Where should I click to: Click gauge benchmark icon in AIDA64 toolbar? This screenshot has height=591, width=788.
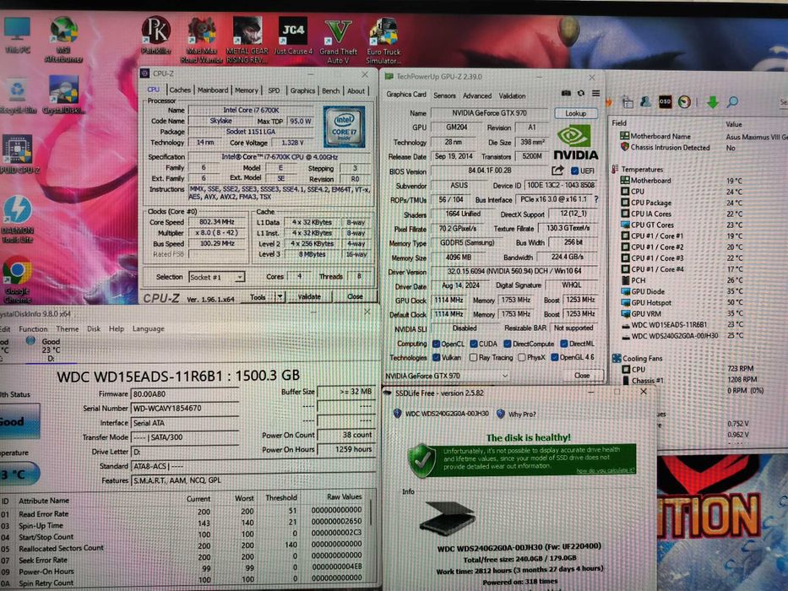(684, 101)
